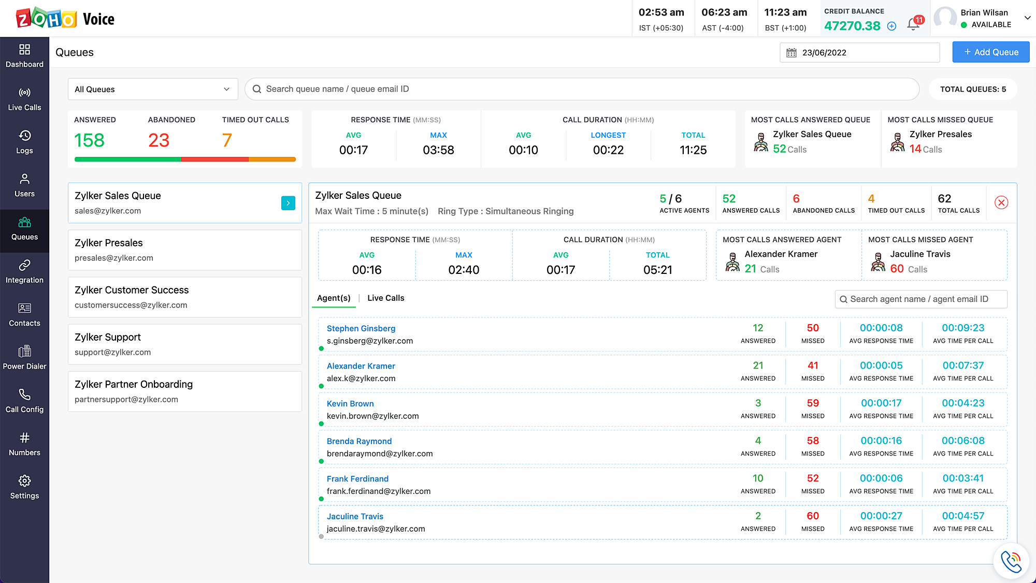Close the Zylker Sales Queue detail panel

pos(1001,202)
